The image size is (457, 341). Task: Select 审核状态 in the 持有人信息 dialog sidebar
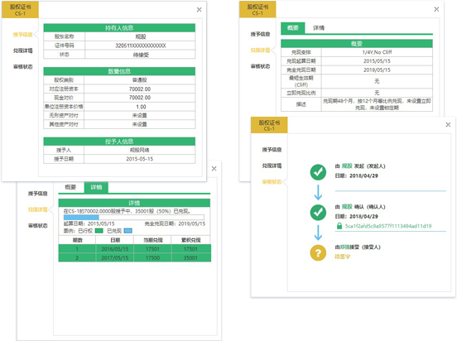click(x=22, y=67)
